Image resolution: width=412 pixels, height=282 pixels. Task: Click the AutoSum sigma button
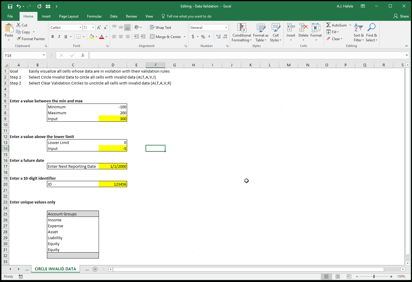click(336, 25)
